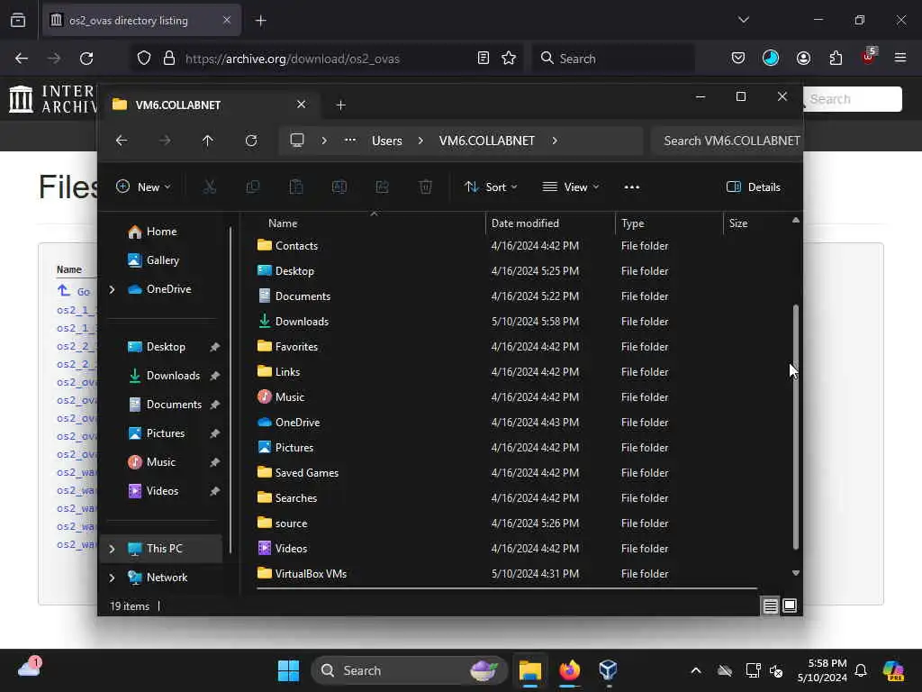Go back in File Explorer
This screenshot has width=922, height=692.
(x=122, y=141)
